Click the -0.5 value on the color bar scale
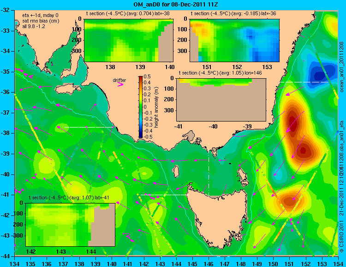 pyautogui.click(x=148, y=137)
